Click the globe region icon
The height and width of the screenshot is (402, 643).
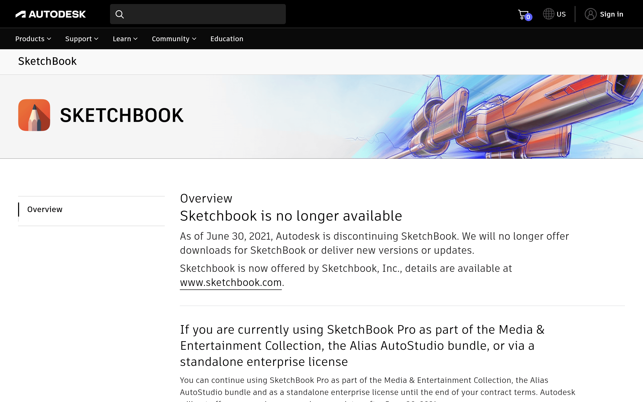(548, 14)
